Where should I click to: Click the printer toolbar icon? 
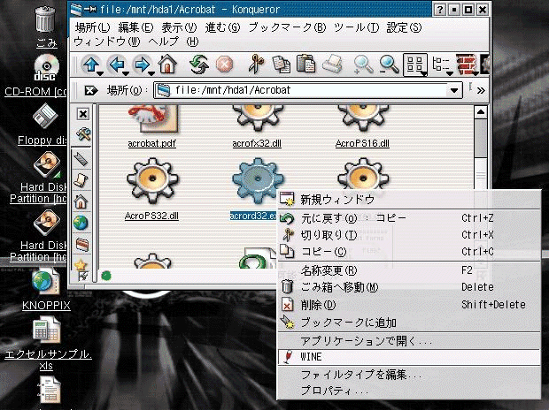coord(332,65)
